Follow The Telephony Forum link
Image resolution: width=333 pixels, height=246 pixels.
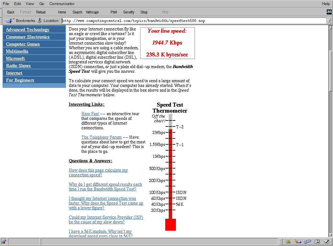tap(101, 137)
